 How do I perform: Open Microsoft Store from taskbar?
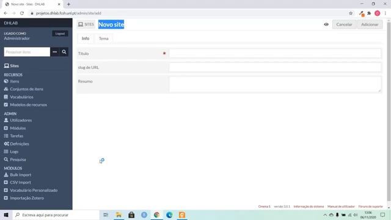click(x=131, y=215)
